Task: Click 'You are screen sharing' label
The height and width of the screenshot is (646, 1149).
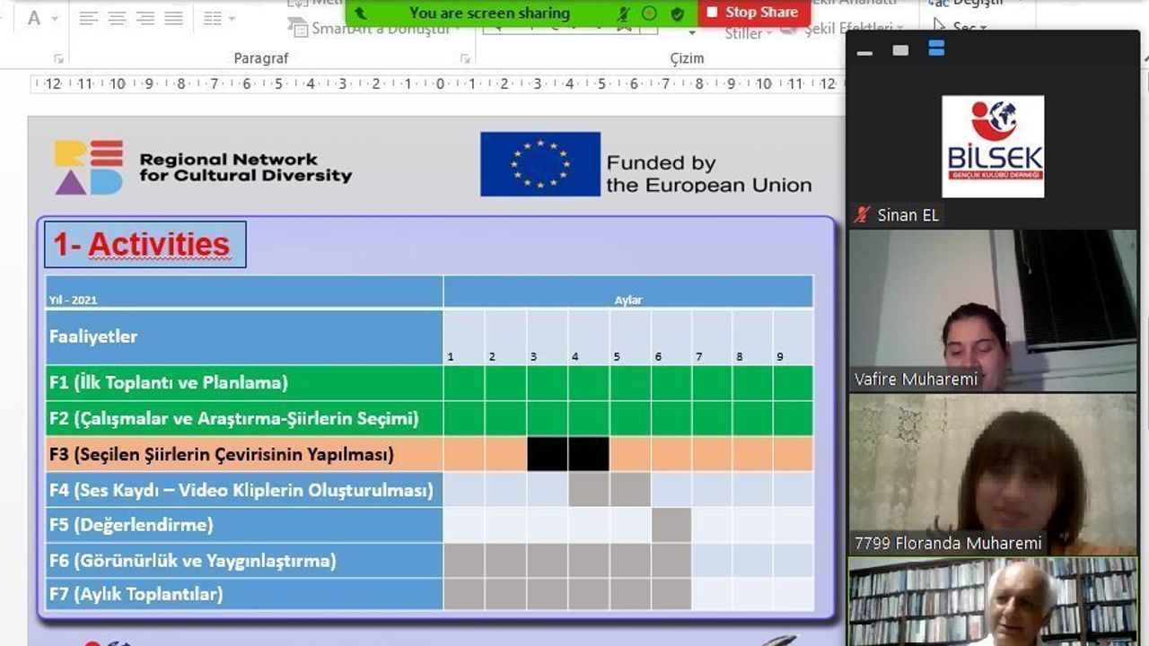Action: pos(489,13)
